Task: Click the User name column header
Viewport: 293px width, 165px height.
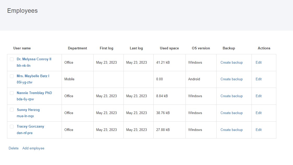Action: coord(22,48)
